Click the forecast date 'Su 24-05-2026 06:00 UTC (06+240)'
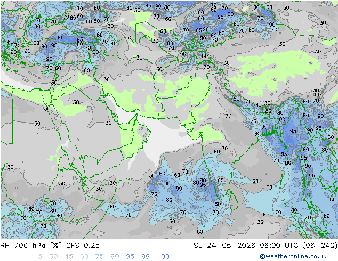The image size is (338, 261). [265, 245]
